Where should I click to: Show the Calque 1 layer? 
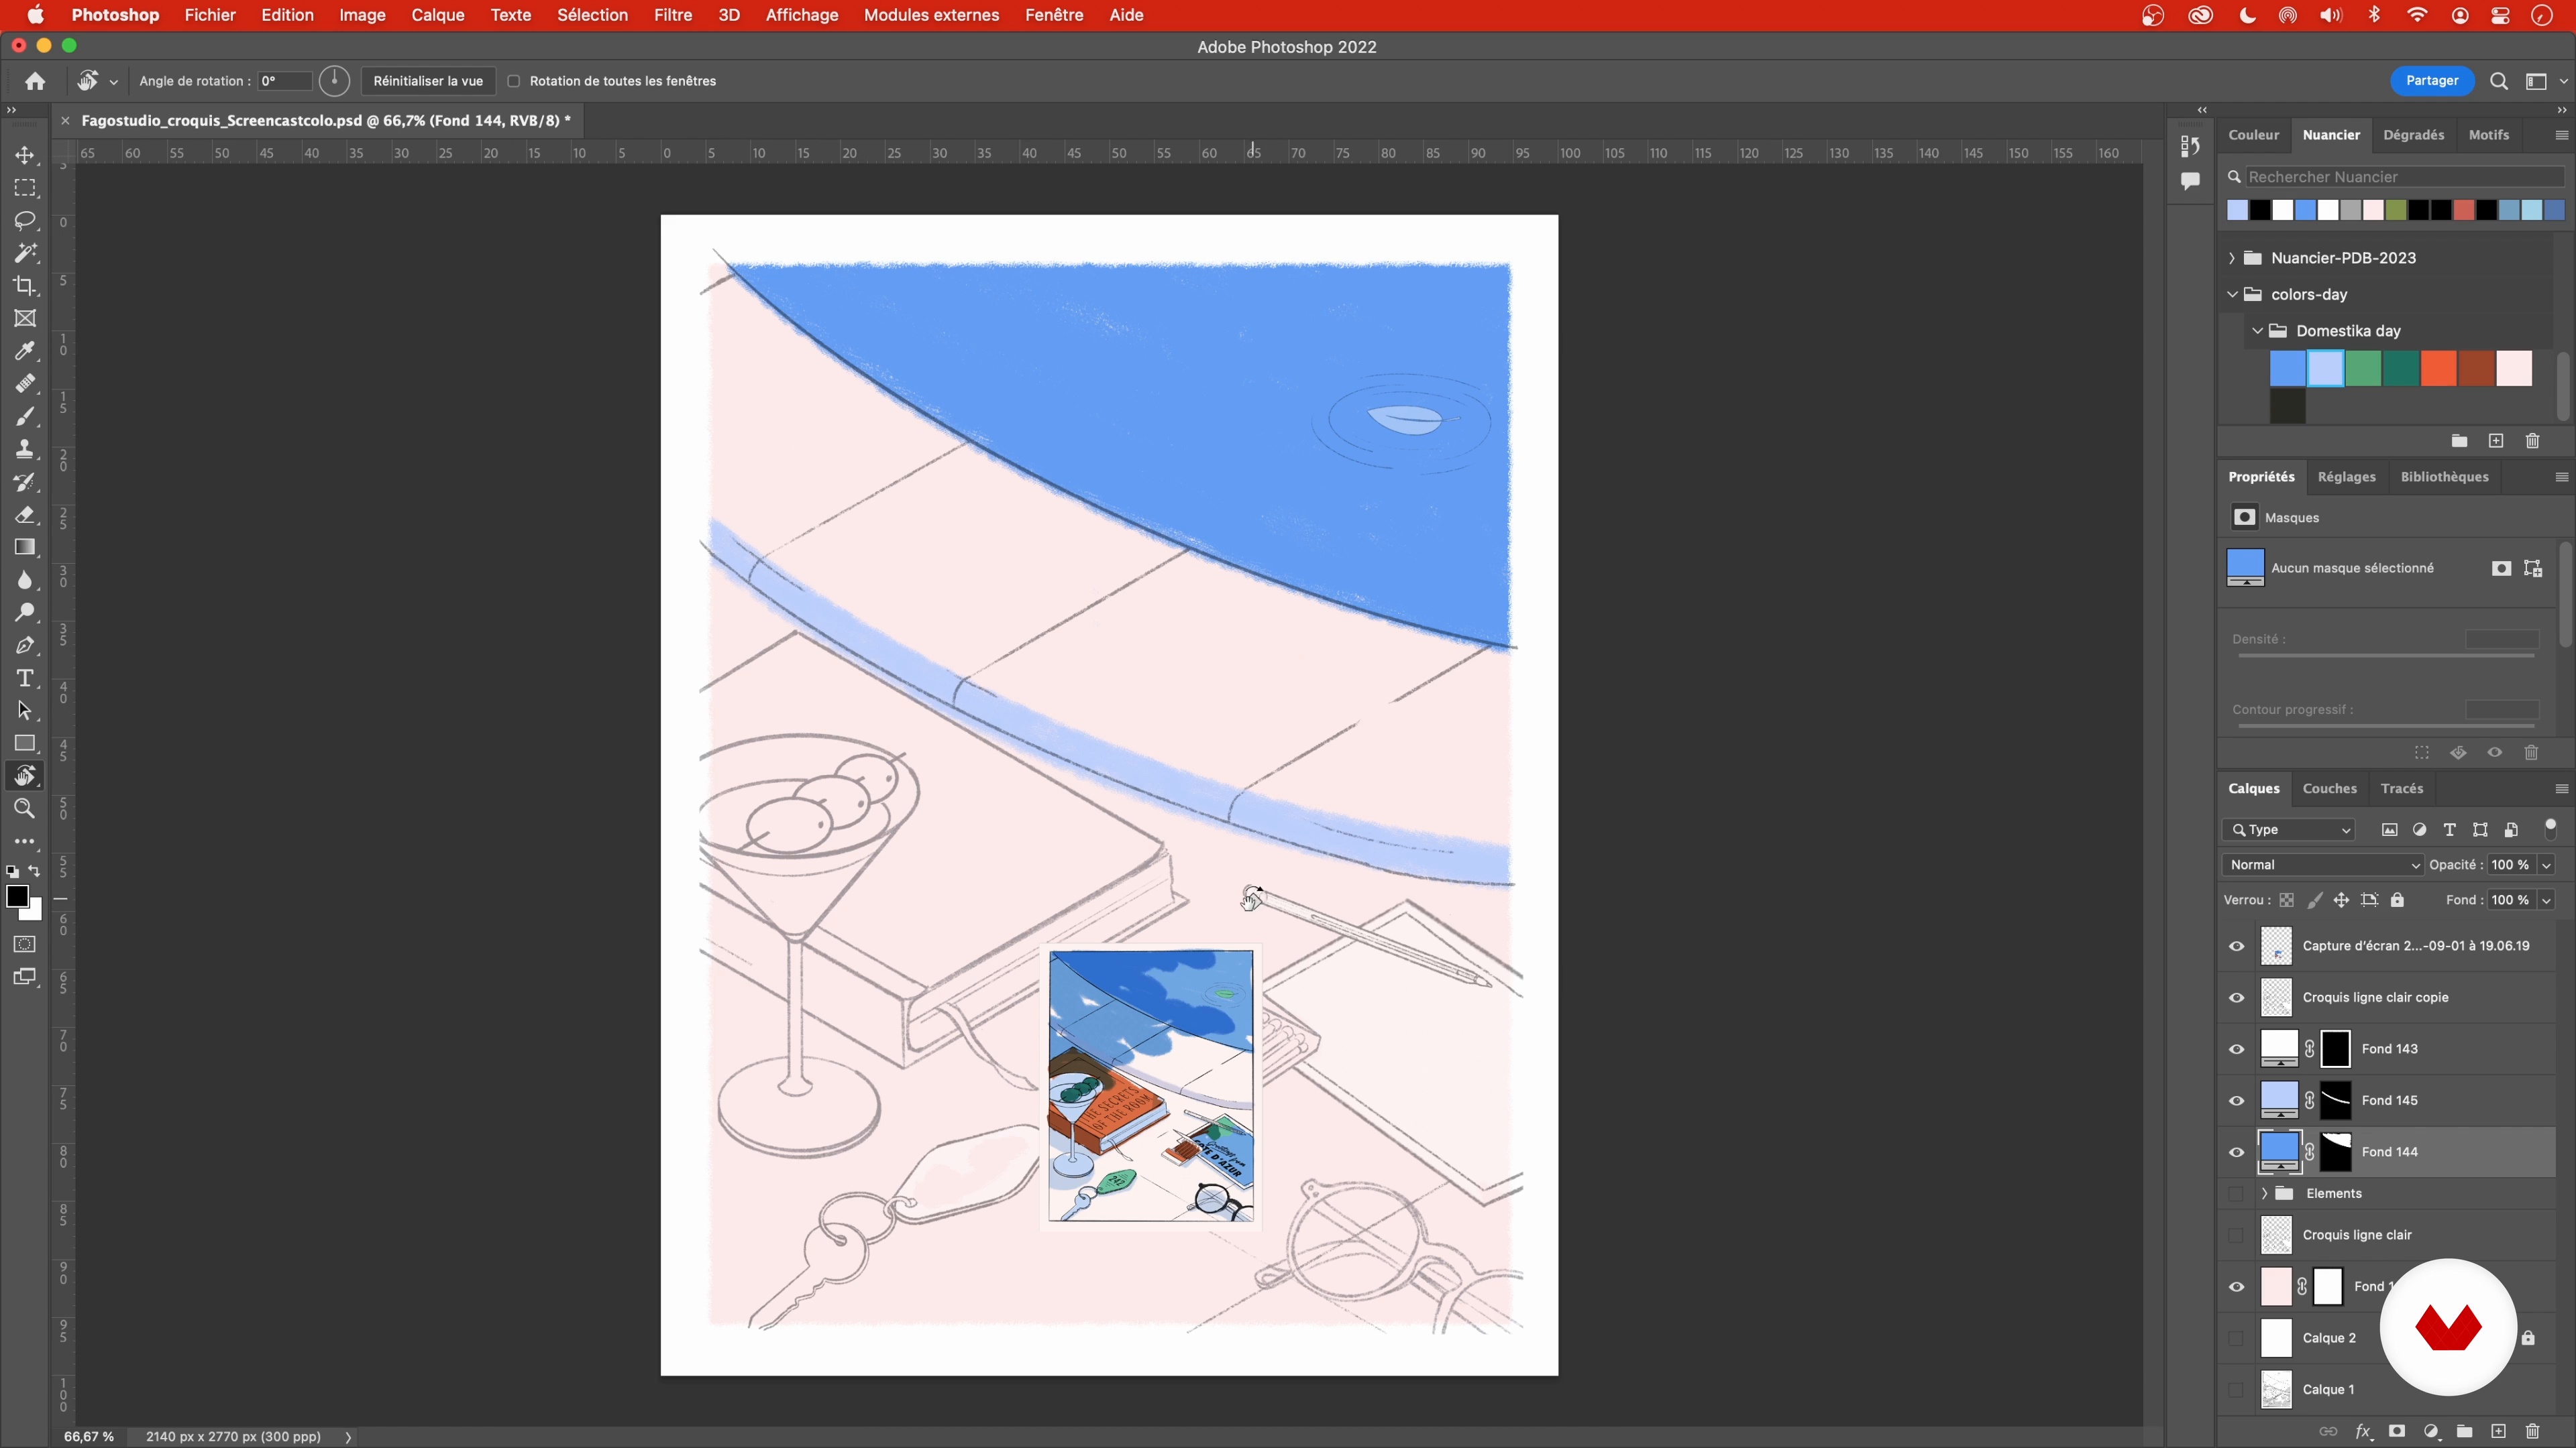[x=2236, y=1389]
